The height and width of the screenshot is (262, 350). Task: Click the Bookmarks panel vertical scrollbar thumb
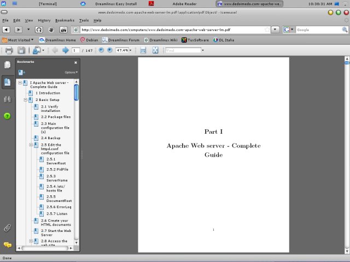77,92
